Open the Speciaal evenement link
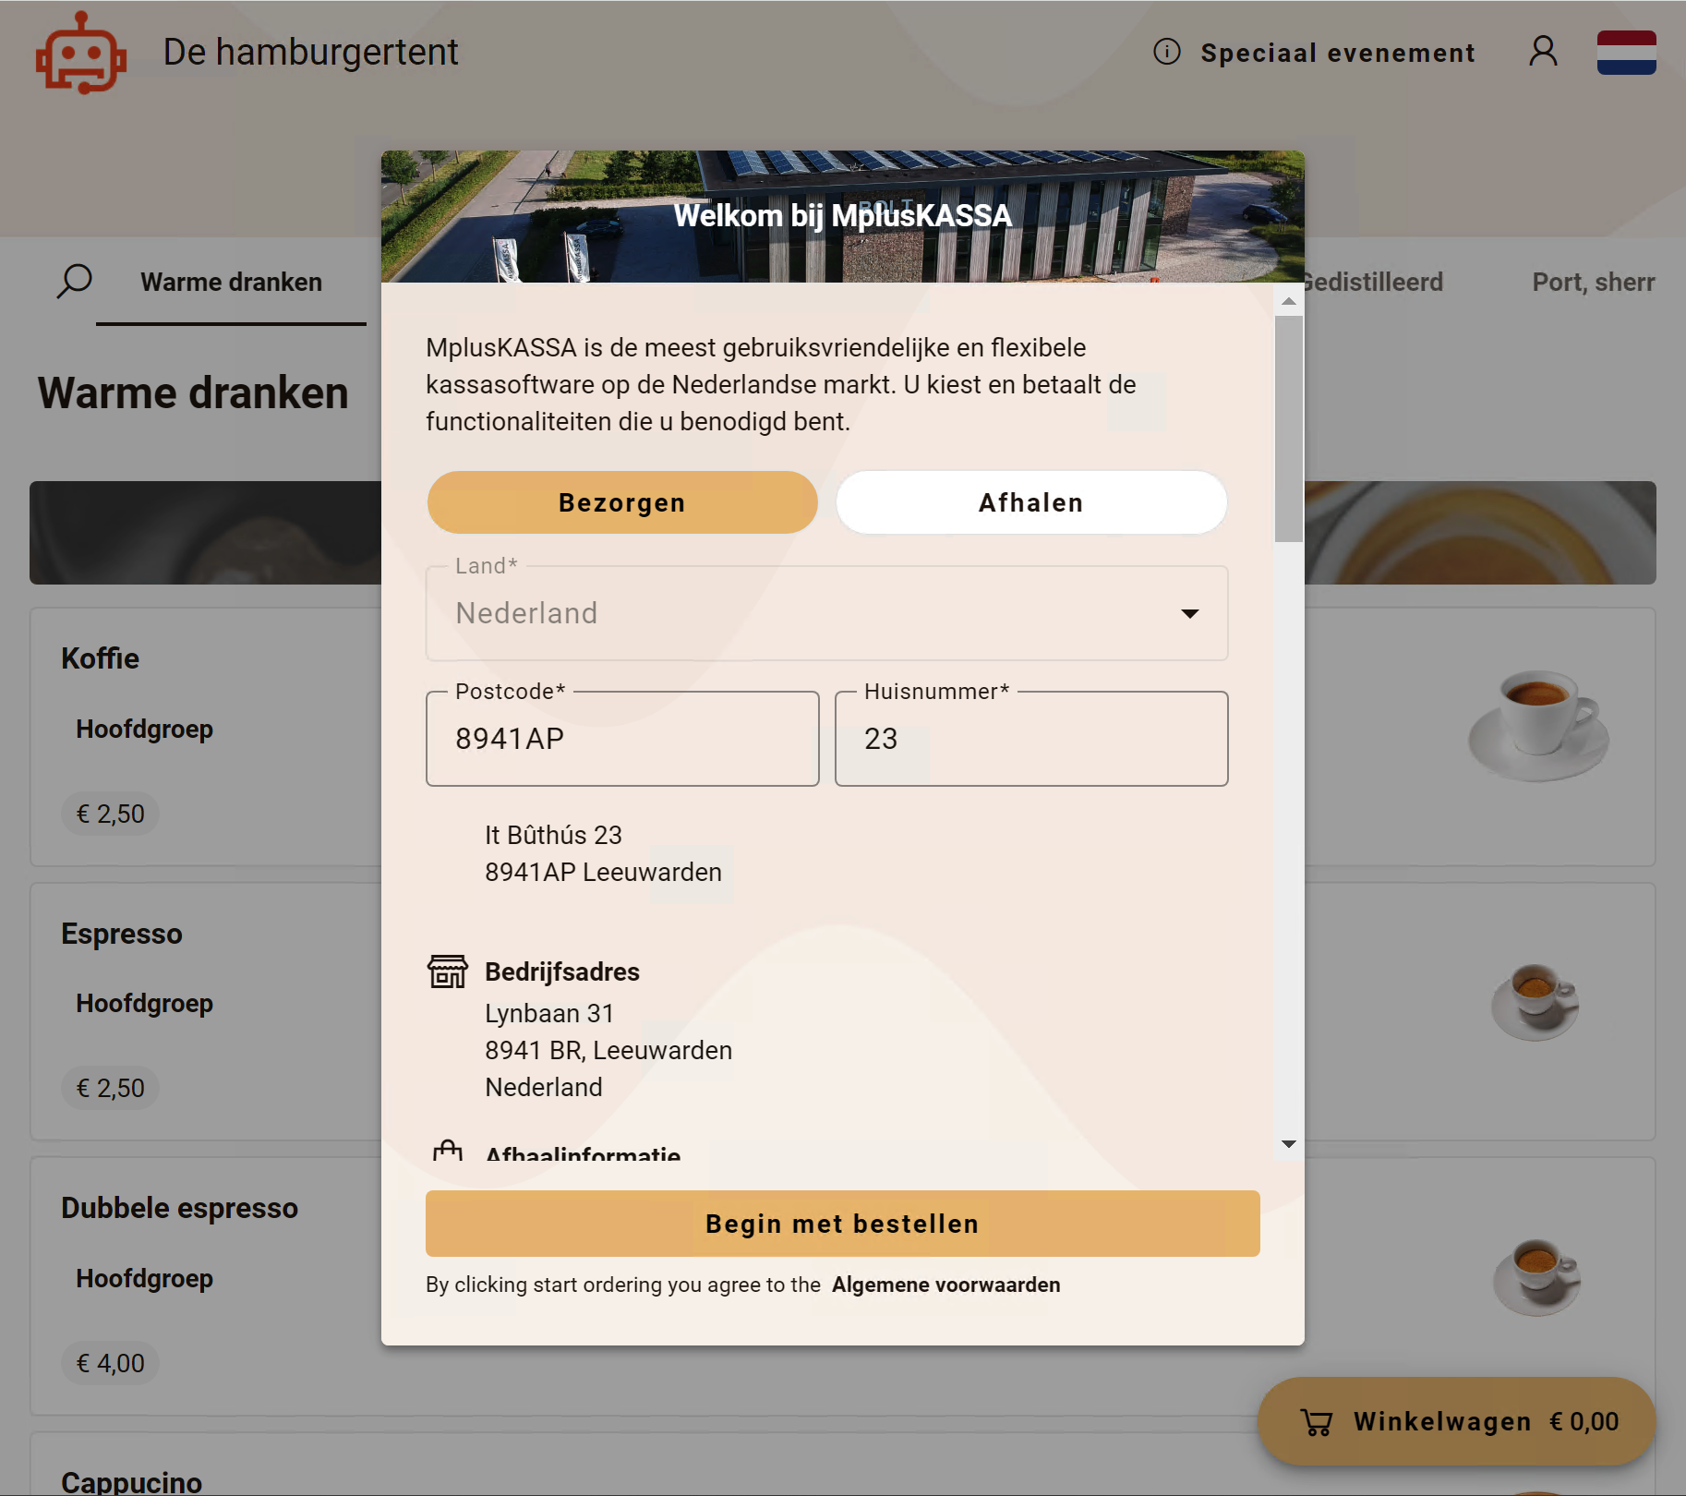1686x1496 pixels. click(x=1338, y=53)
